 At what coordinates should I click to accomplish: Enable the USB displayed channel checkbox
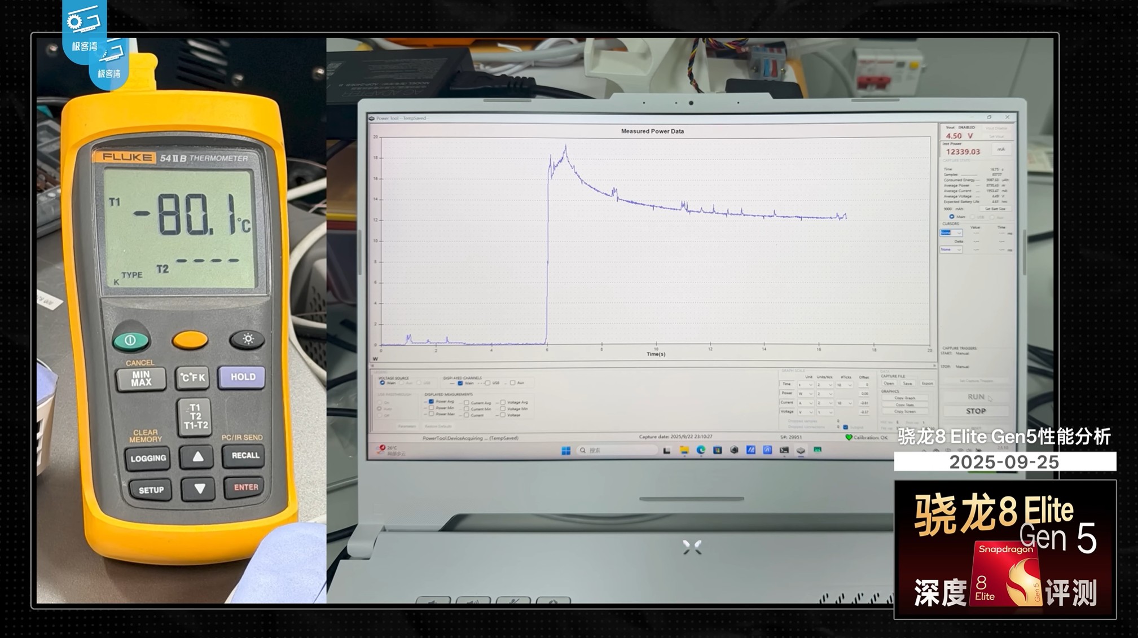[x=487, y=383]
